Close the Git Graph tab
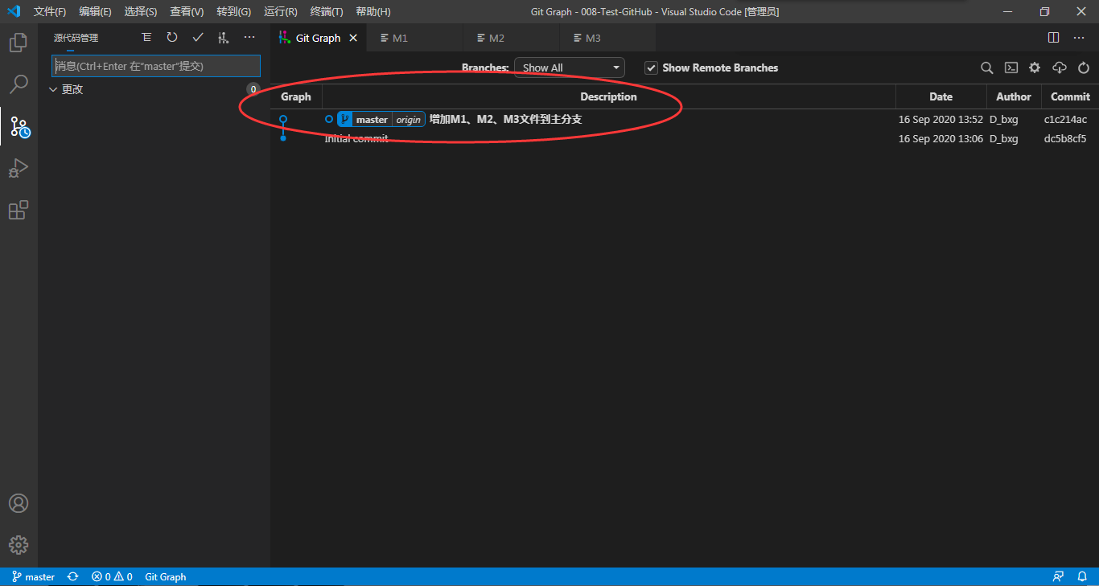Image resolution: width=1099 pixels, height=586 pixels. point(353,38)
